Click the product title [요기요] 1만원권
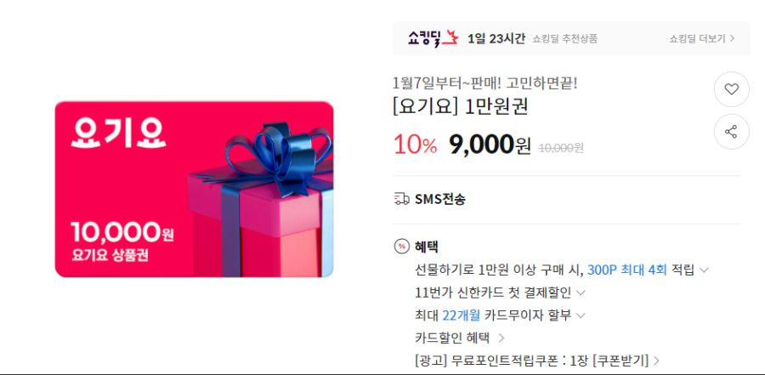 tap(460, 106)
